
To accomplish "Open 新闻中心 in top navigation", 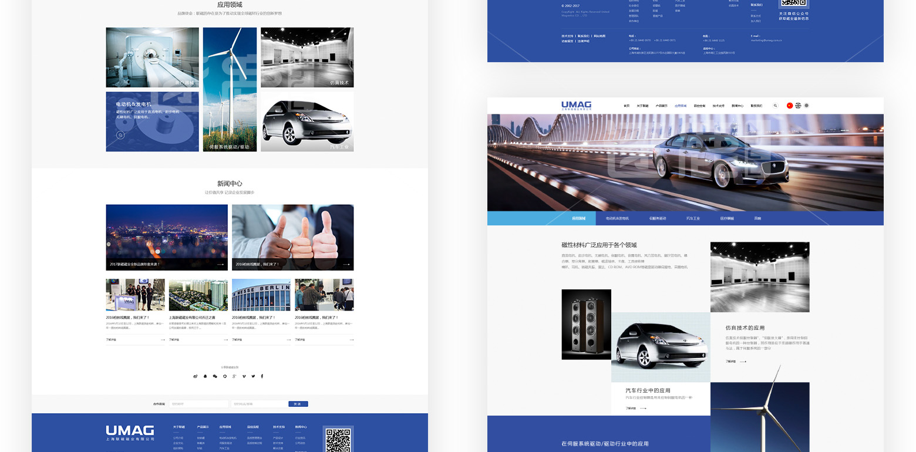I will 737,106.
